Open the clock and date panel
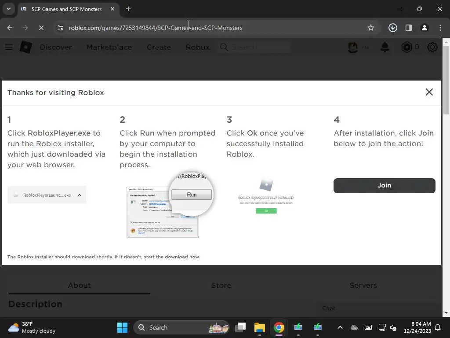This screenshot has width=450, height=338. (x=417, y=327)
